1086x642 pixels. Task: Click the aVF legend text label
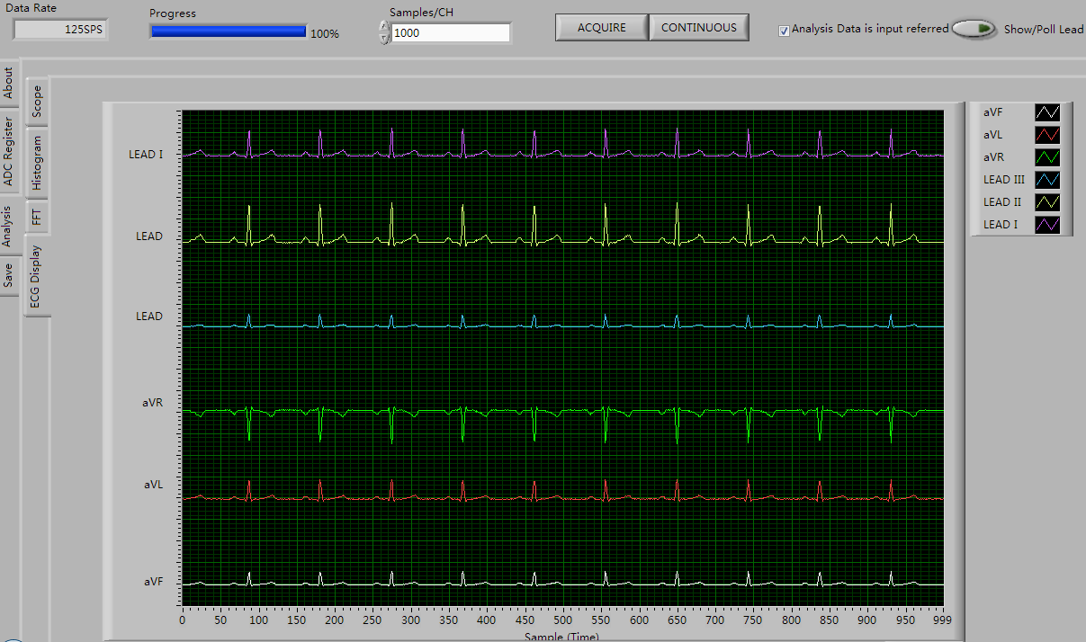[x=993, y=112]
